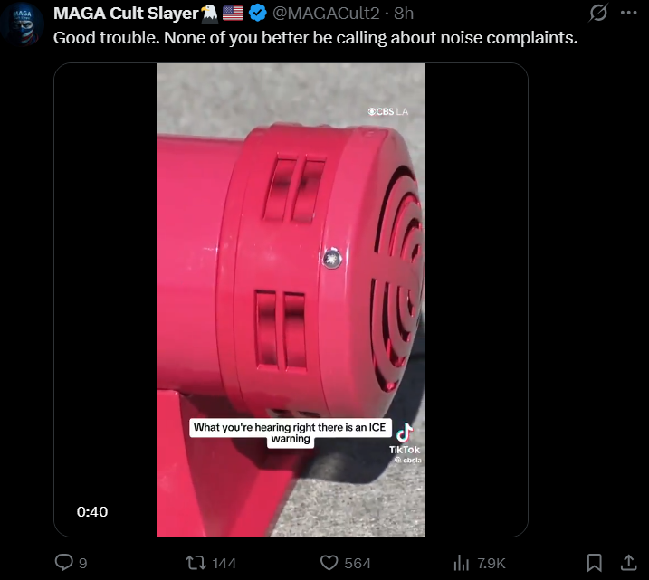Click the TikTok logo watermark
Image resolution: width=649 pixels, height=580 pixels.
click(x=405, y=440)
